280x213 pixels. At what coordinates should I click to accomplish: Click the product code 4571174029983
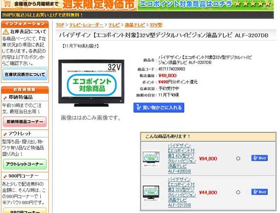pos(171,69)
